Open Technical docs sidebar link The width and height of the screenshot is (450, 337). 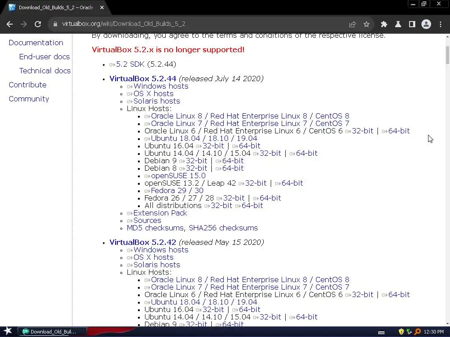[45, 71]
